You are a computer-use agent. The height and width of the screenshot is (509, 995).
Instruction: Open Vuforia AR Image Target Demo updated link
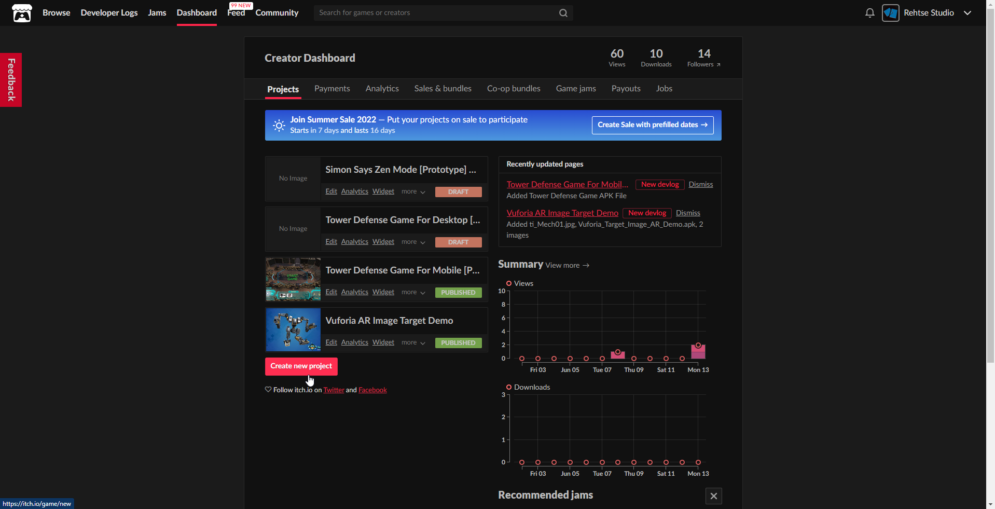click(x=562, y=213)
